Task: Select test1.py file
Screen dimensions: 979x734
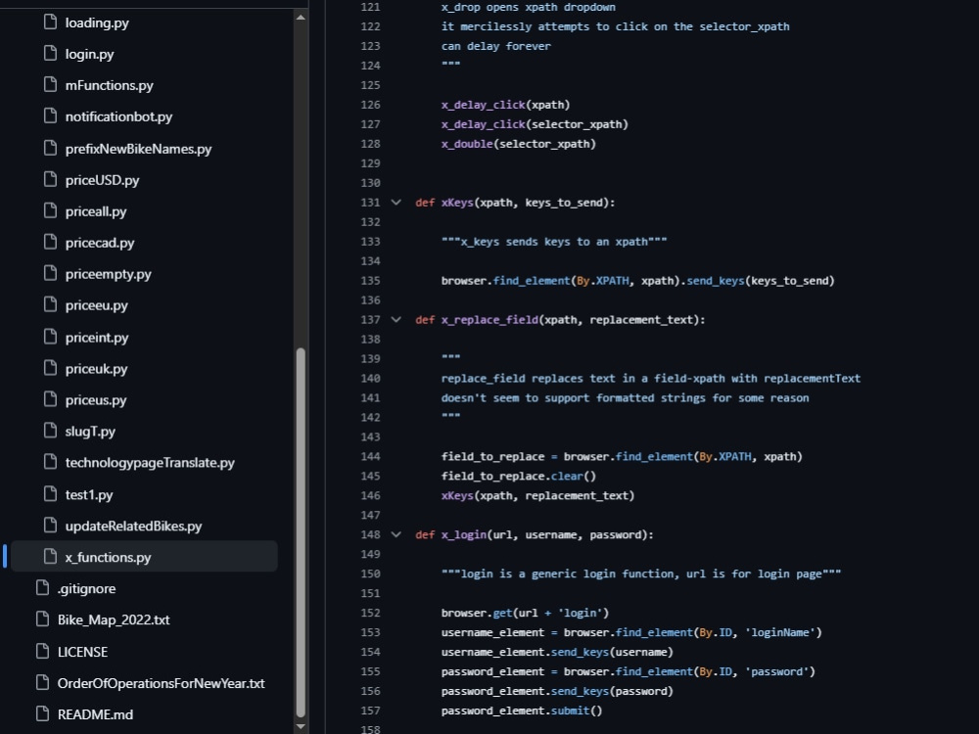Action: 89,495
